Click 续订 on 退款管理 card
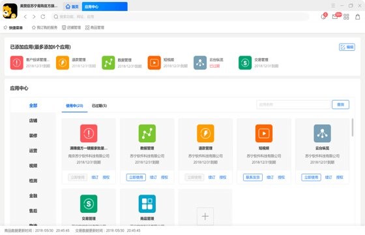This screenshot has height=235, width=365. [212, 178]
